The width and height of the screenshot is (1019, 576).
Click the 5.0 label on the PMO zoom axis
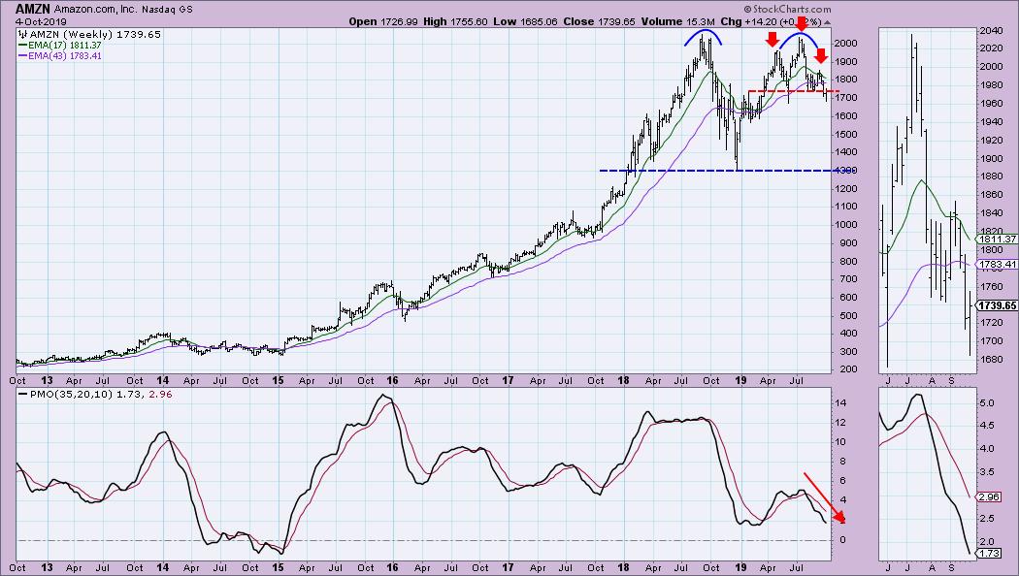[x=987, y=403]
